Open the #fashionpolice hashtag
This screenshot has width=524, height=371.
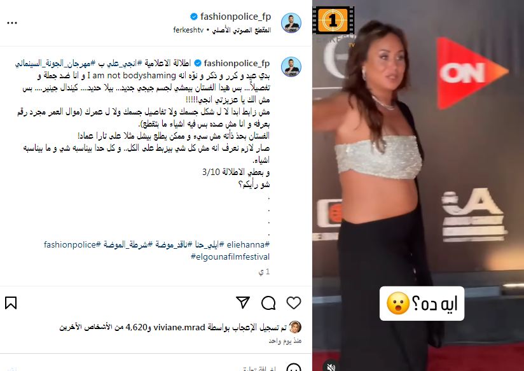coord(72,244)
